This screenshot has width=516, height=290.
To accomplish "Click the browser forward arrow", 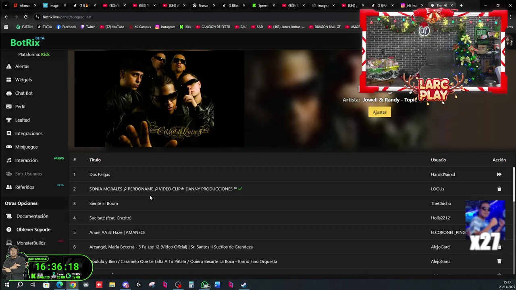I will pos(16,17).
